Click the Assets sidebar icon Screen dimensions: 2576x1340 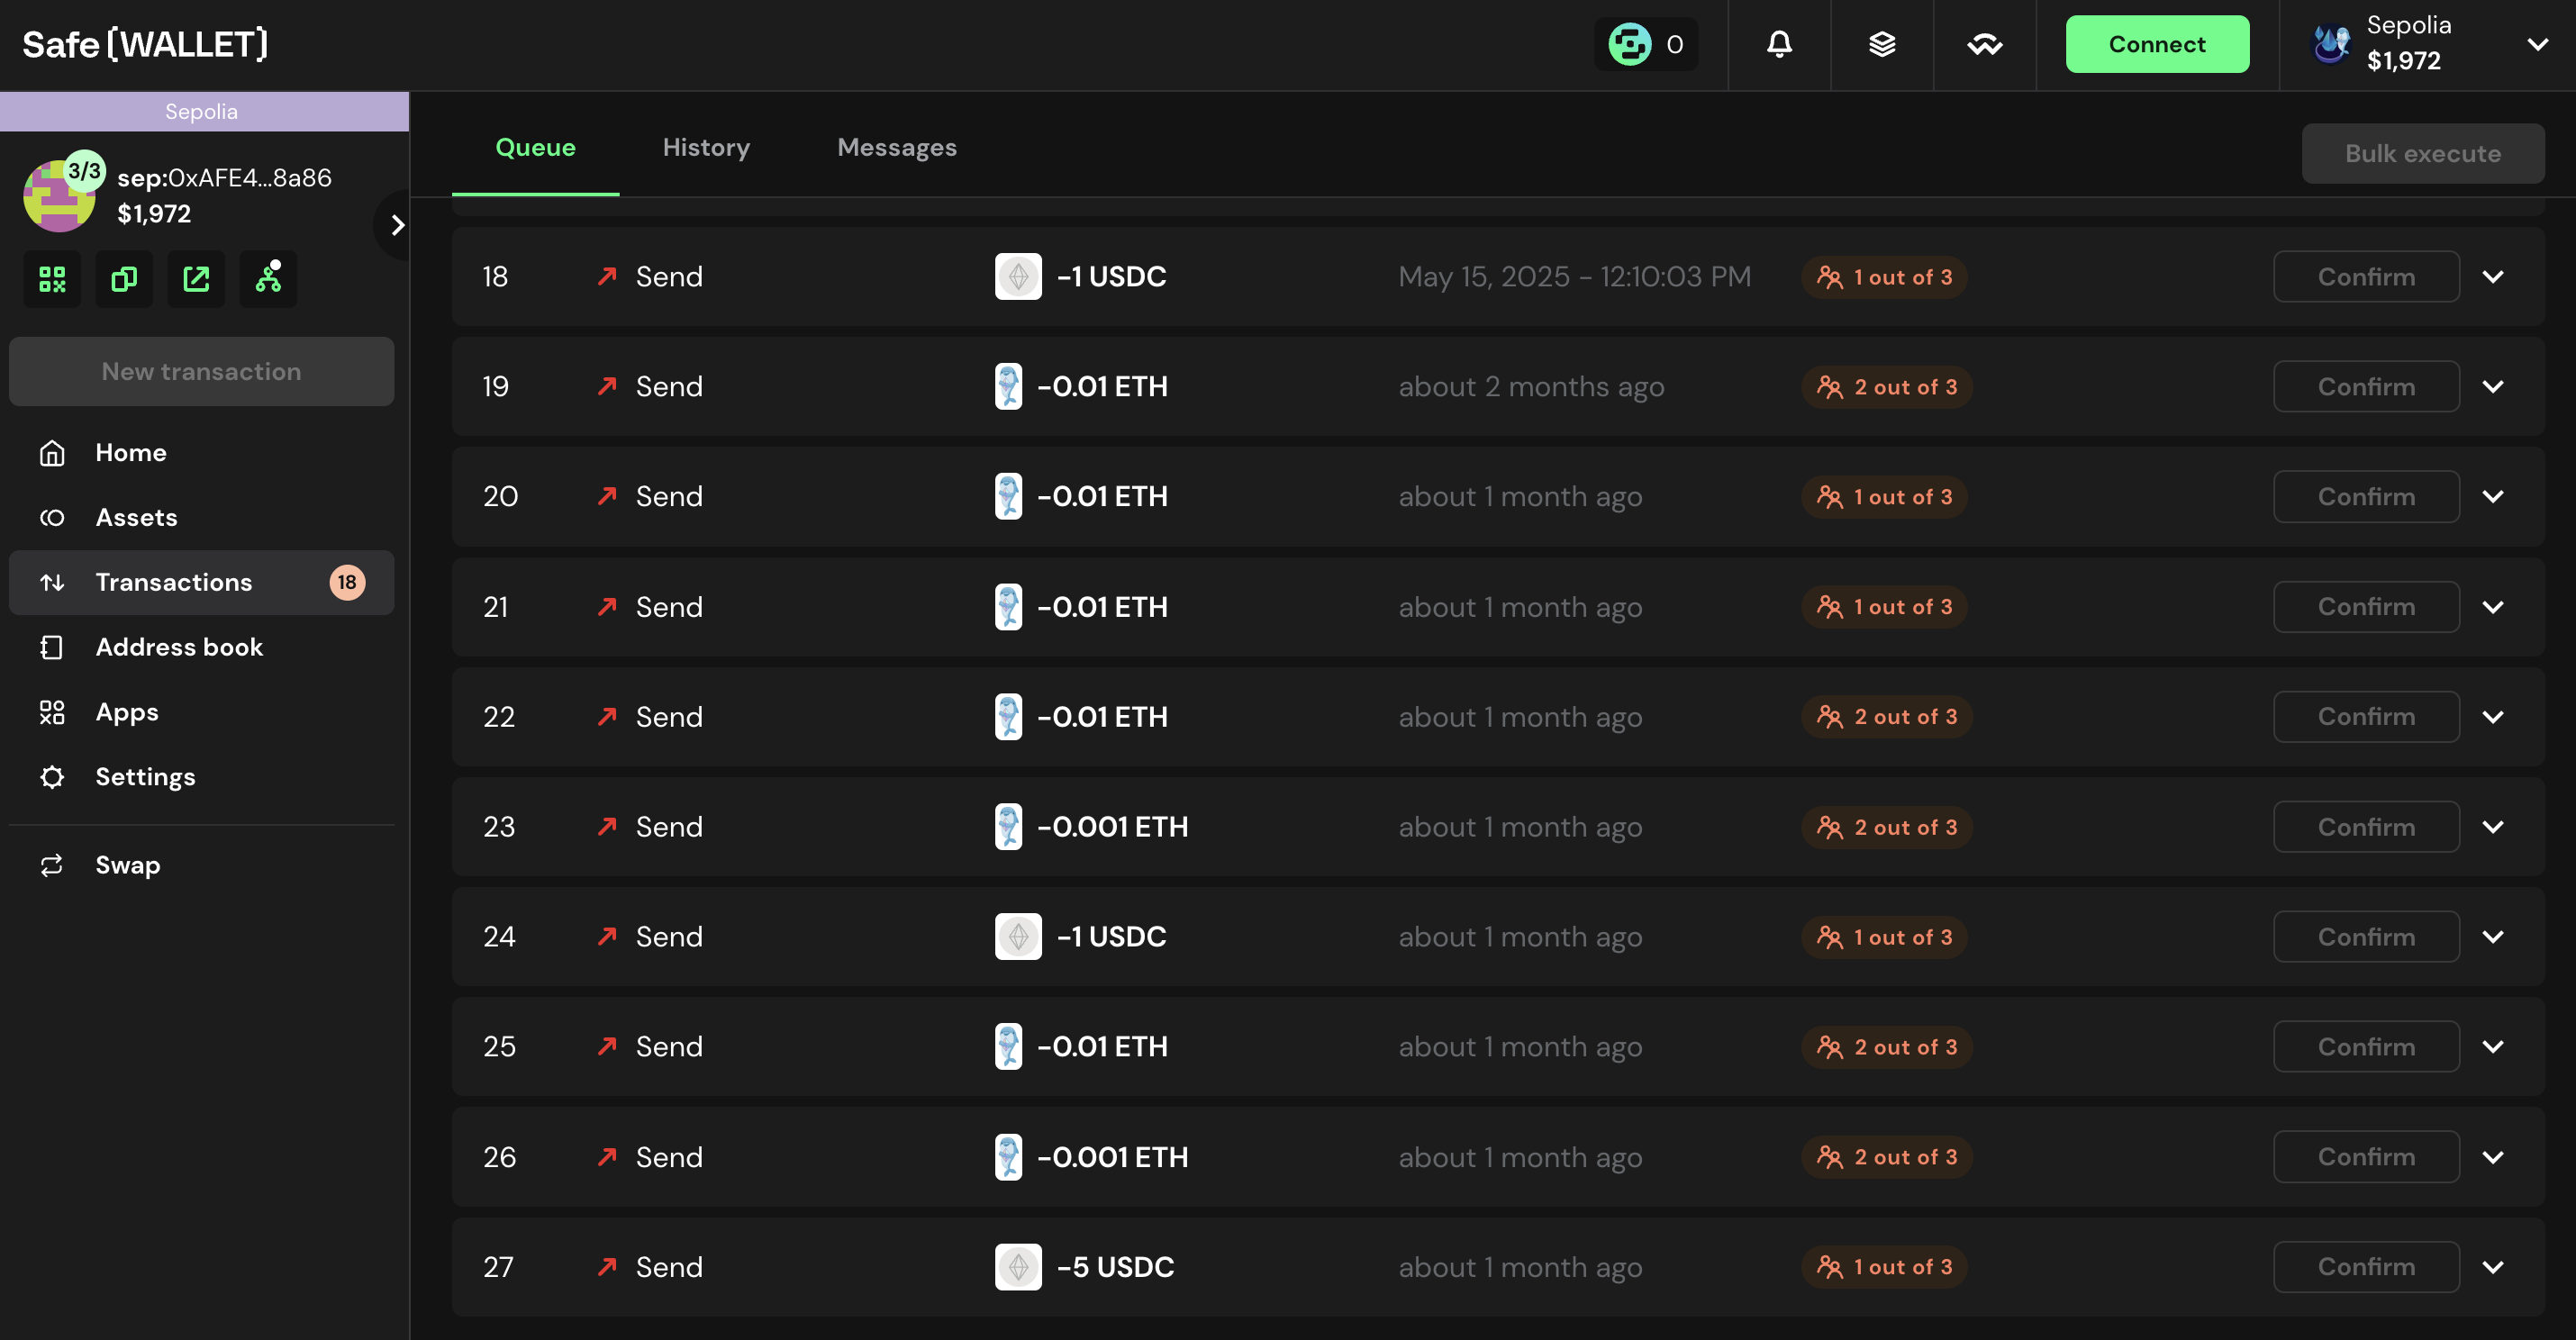pyautogui.click(x=52, y=518)
